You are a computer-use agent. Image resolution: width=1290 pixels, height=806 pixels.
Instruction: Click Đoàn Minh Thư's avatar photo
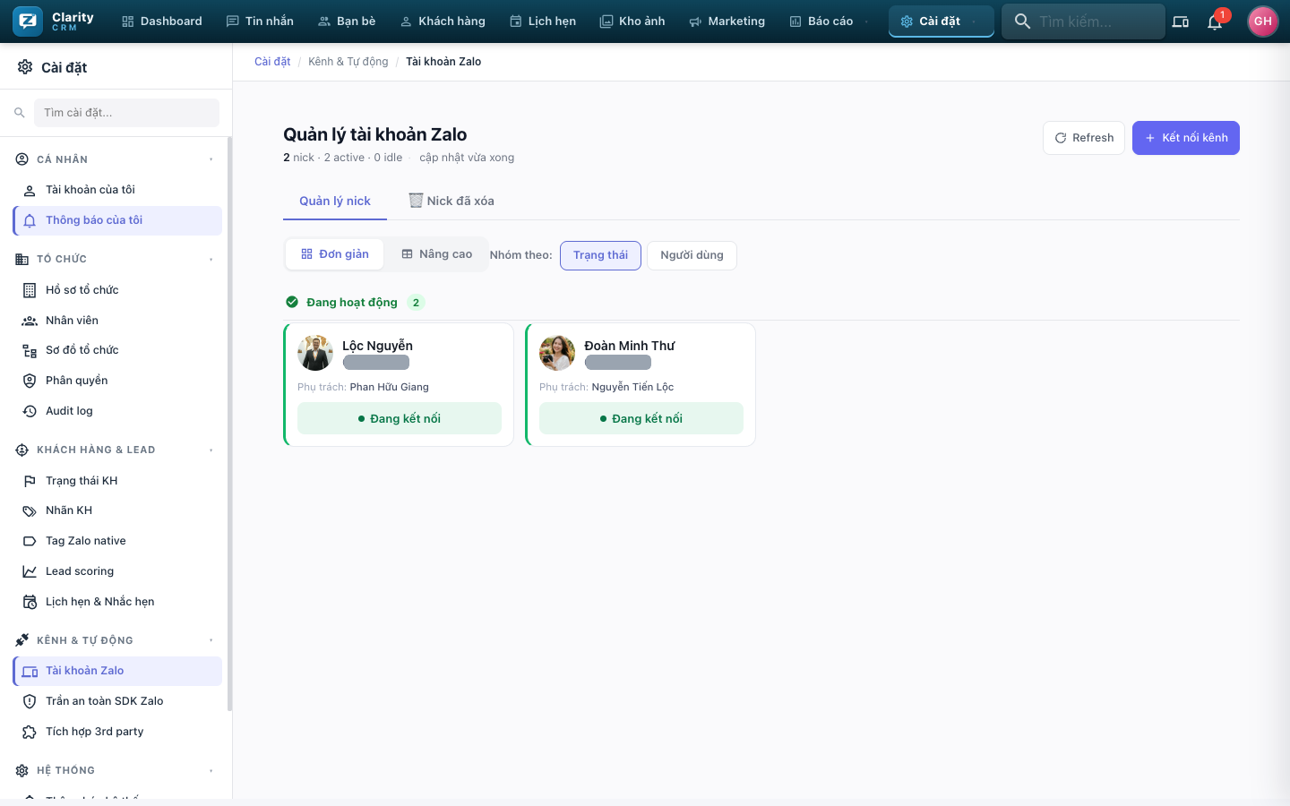(557, 353)
